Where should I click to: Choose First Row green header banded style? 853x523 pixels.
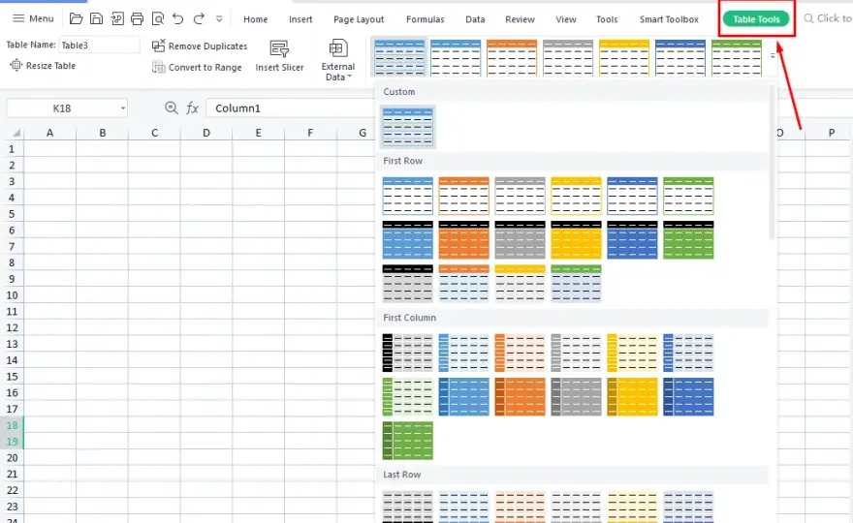point(576,283)
